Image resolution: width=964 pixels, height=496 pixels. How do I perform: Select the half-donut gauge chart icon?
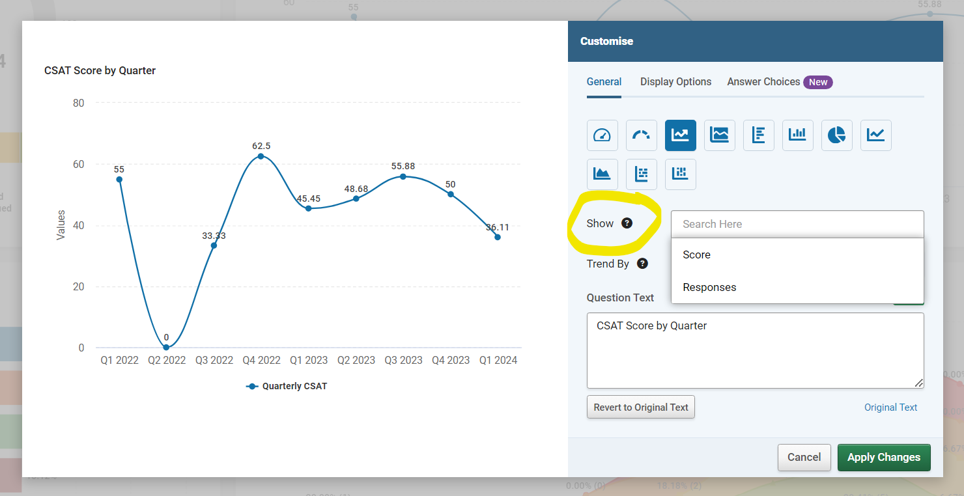pyautogui.click(x=641, y=135)
